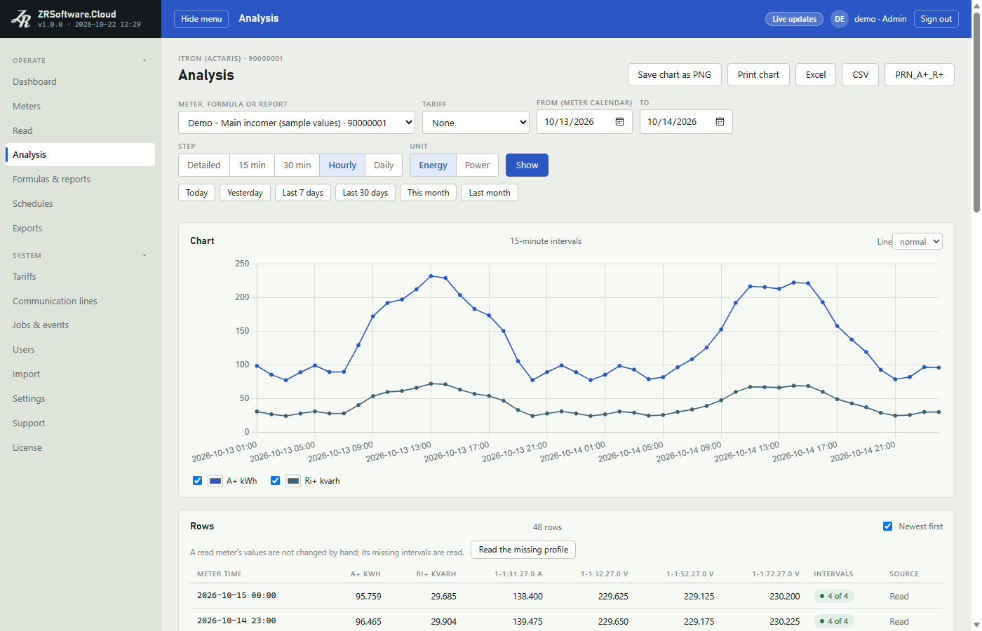This screenshot has width=982, height=631.
Task: Toggle the Ri+ kvarh series checkbox
Action: [276, 481]
